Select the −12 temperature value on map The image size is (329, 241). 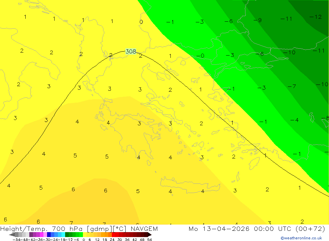(x=316, y=17)
